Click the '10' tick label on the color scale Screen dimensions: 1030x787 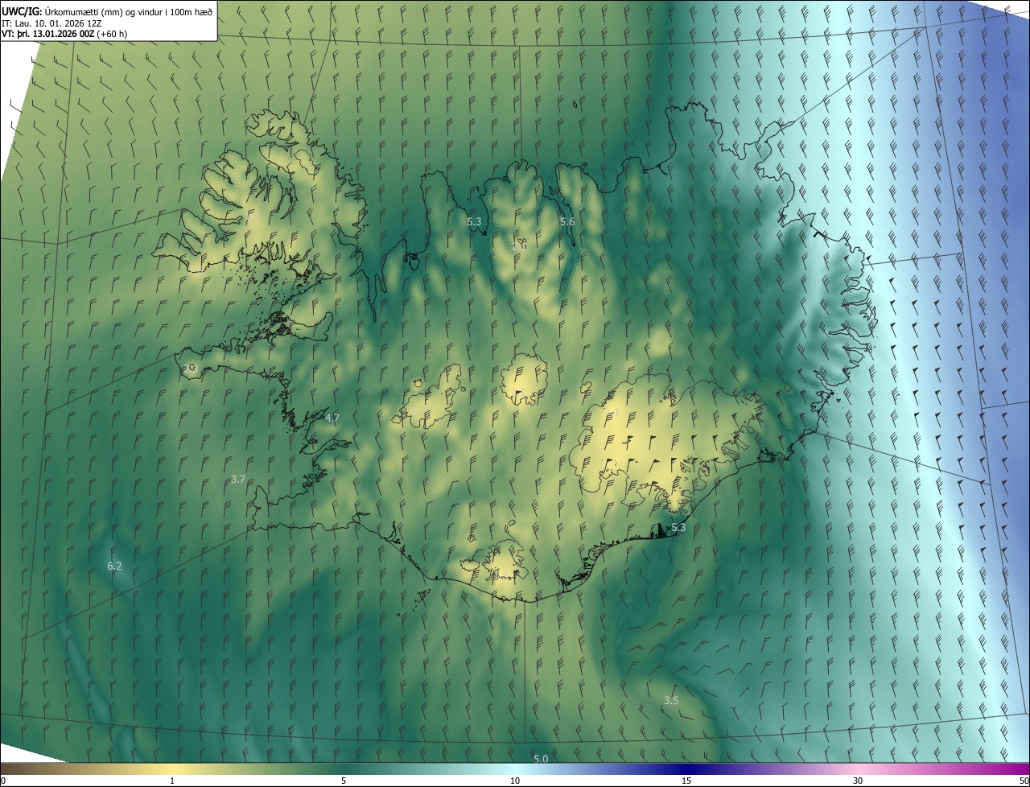pos(515,781)
